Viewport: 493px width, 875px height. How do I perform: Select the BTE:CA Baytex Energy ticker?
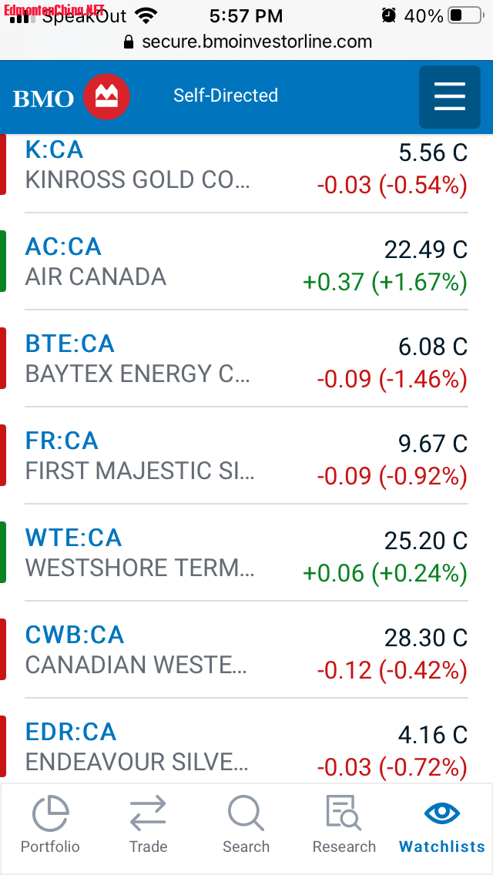pos(70,344)
